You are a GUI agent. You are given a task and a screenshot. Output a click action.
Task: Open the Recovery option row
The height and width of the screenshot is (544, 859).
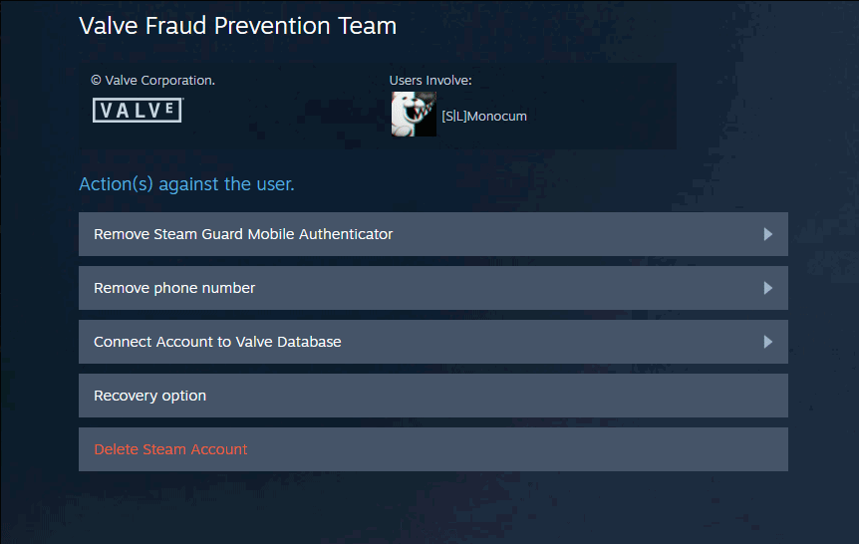(x=432, y=396)
